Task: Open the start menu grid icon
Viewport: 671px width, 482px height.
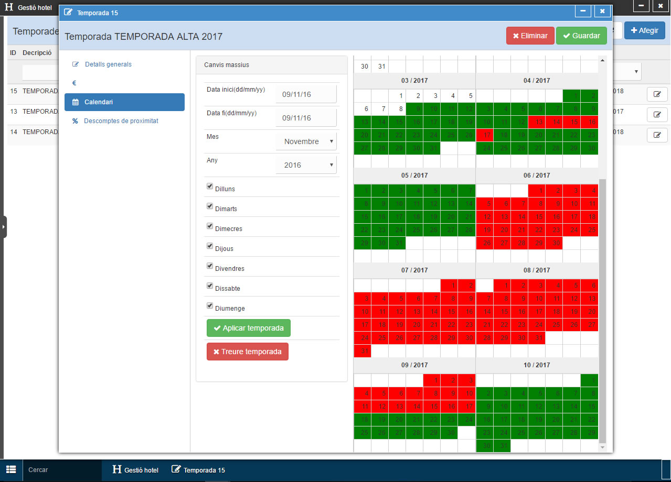Action: coord(11,469)
